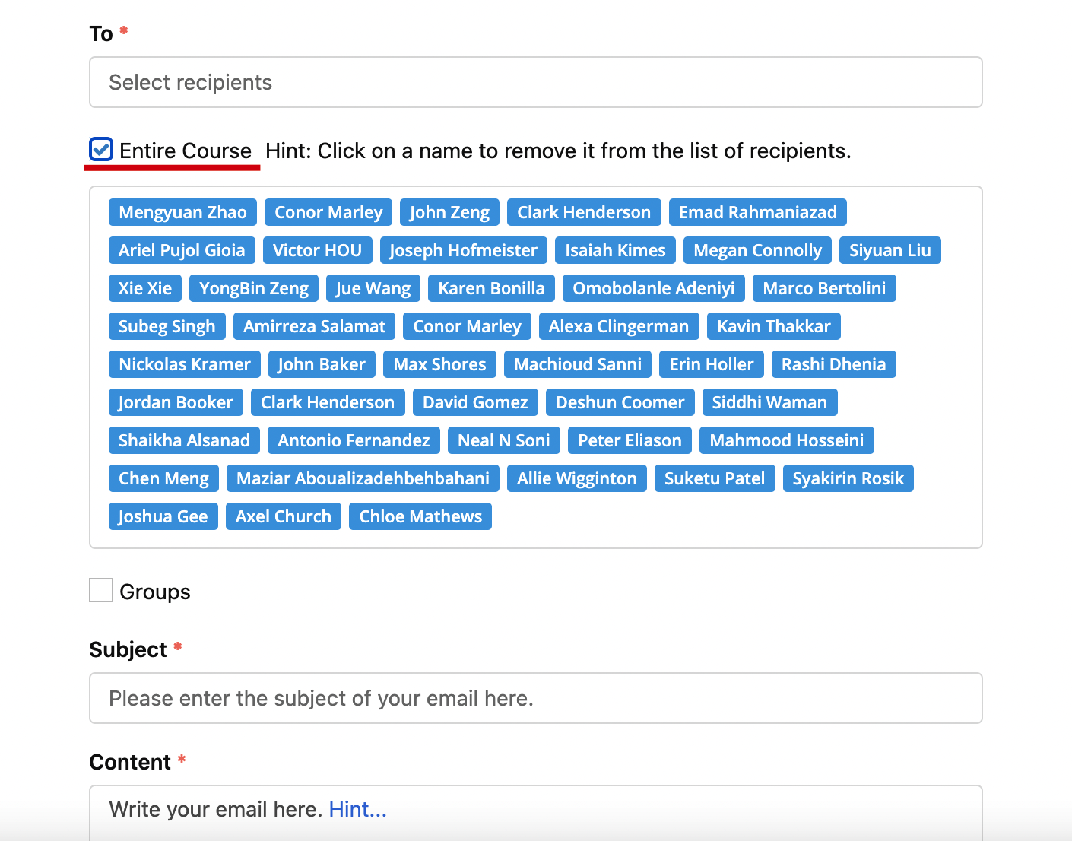This screenshot has width=1072, height=841.
Task: Enable the Groups checkbox
Action: 101,590
